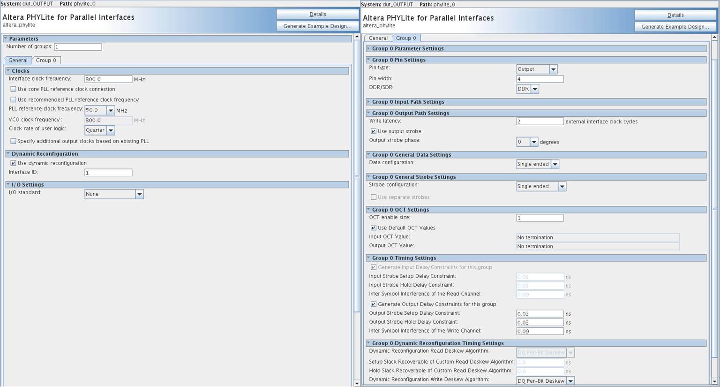Click the Output Strobe Hold Delay Constraint field
Image resolution: width=720 pixels, height=387 pixels.
[540, 323]
